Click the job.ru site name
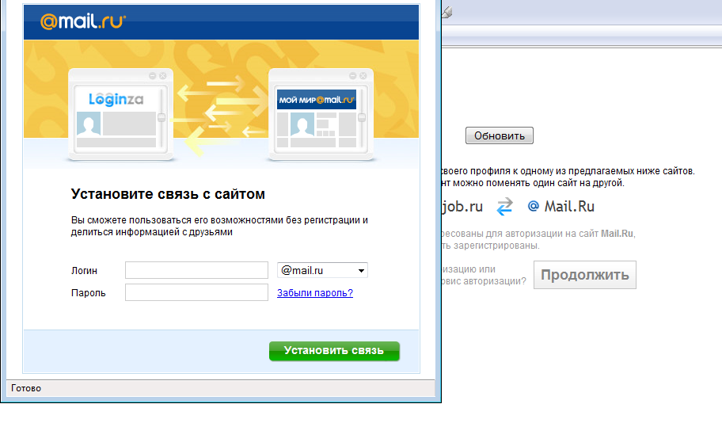The image size is (722, 423). (461, 207)
